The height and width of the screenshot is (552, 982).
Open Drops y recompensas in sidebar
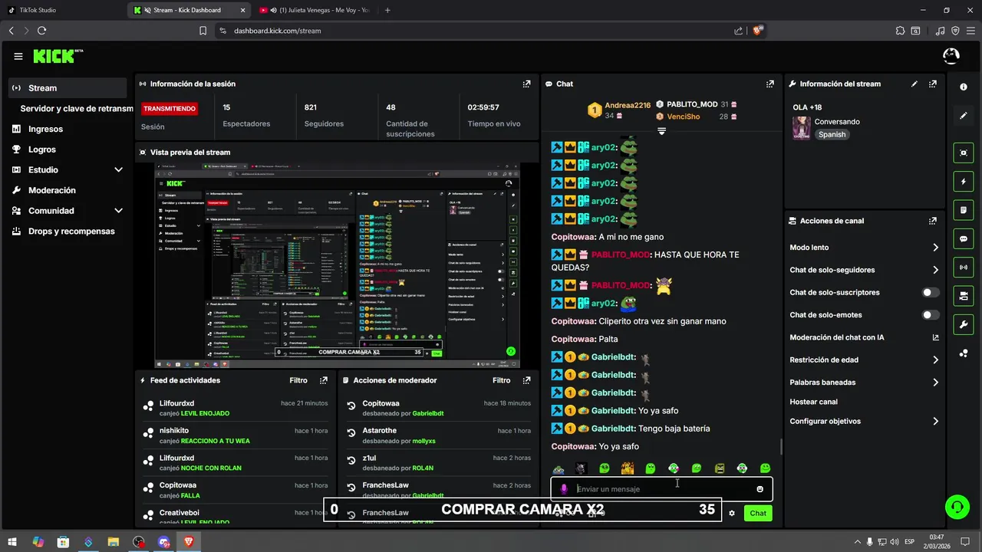click(68, 231)
